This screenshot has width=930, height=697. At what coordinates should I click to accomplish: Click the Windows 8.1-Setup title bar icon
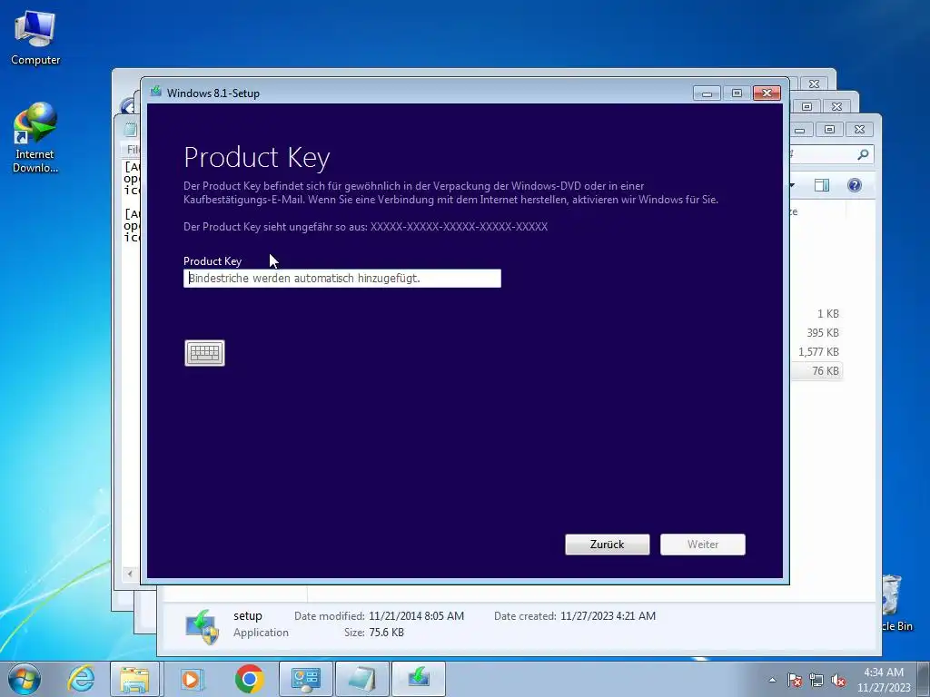coord(156,92)
